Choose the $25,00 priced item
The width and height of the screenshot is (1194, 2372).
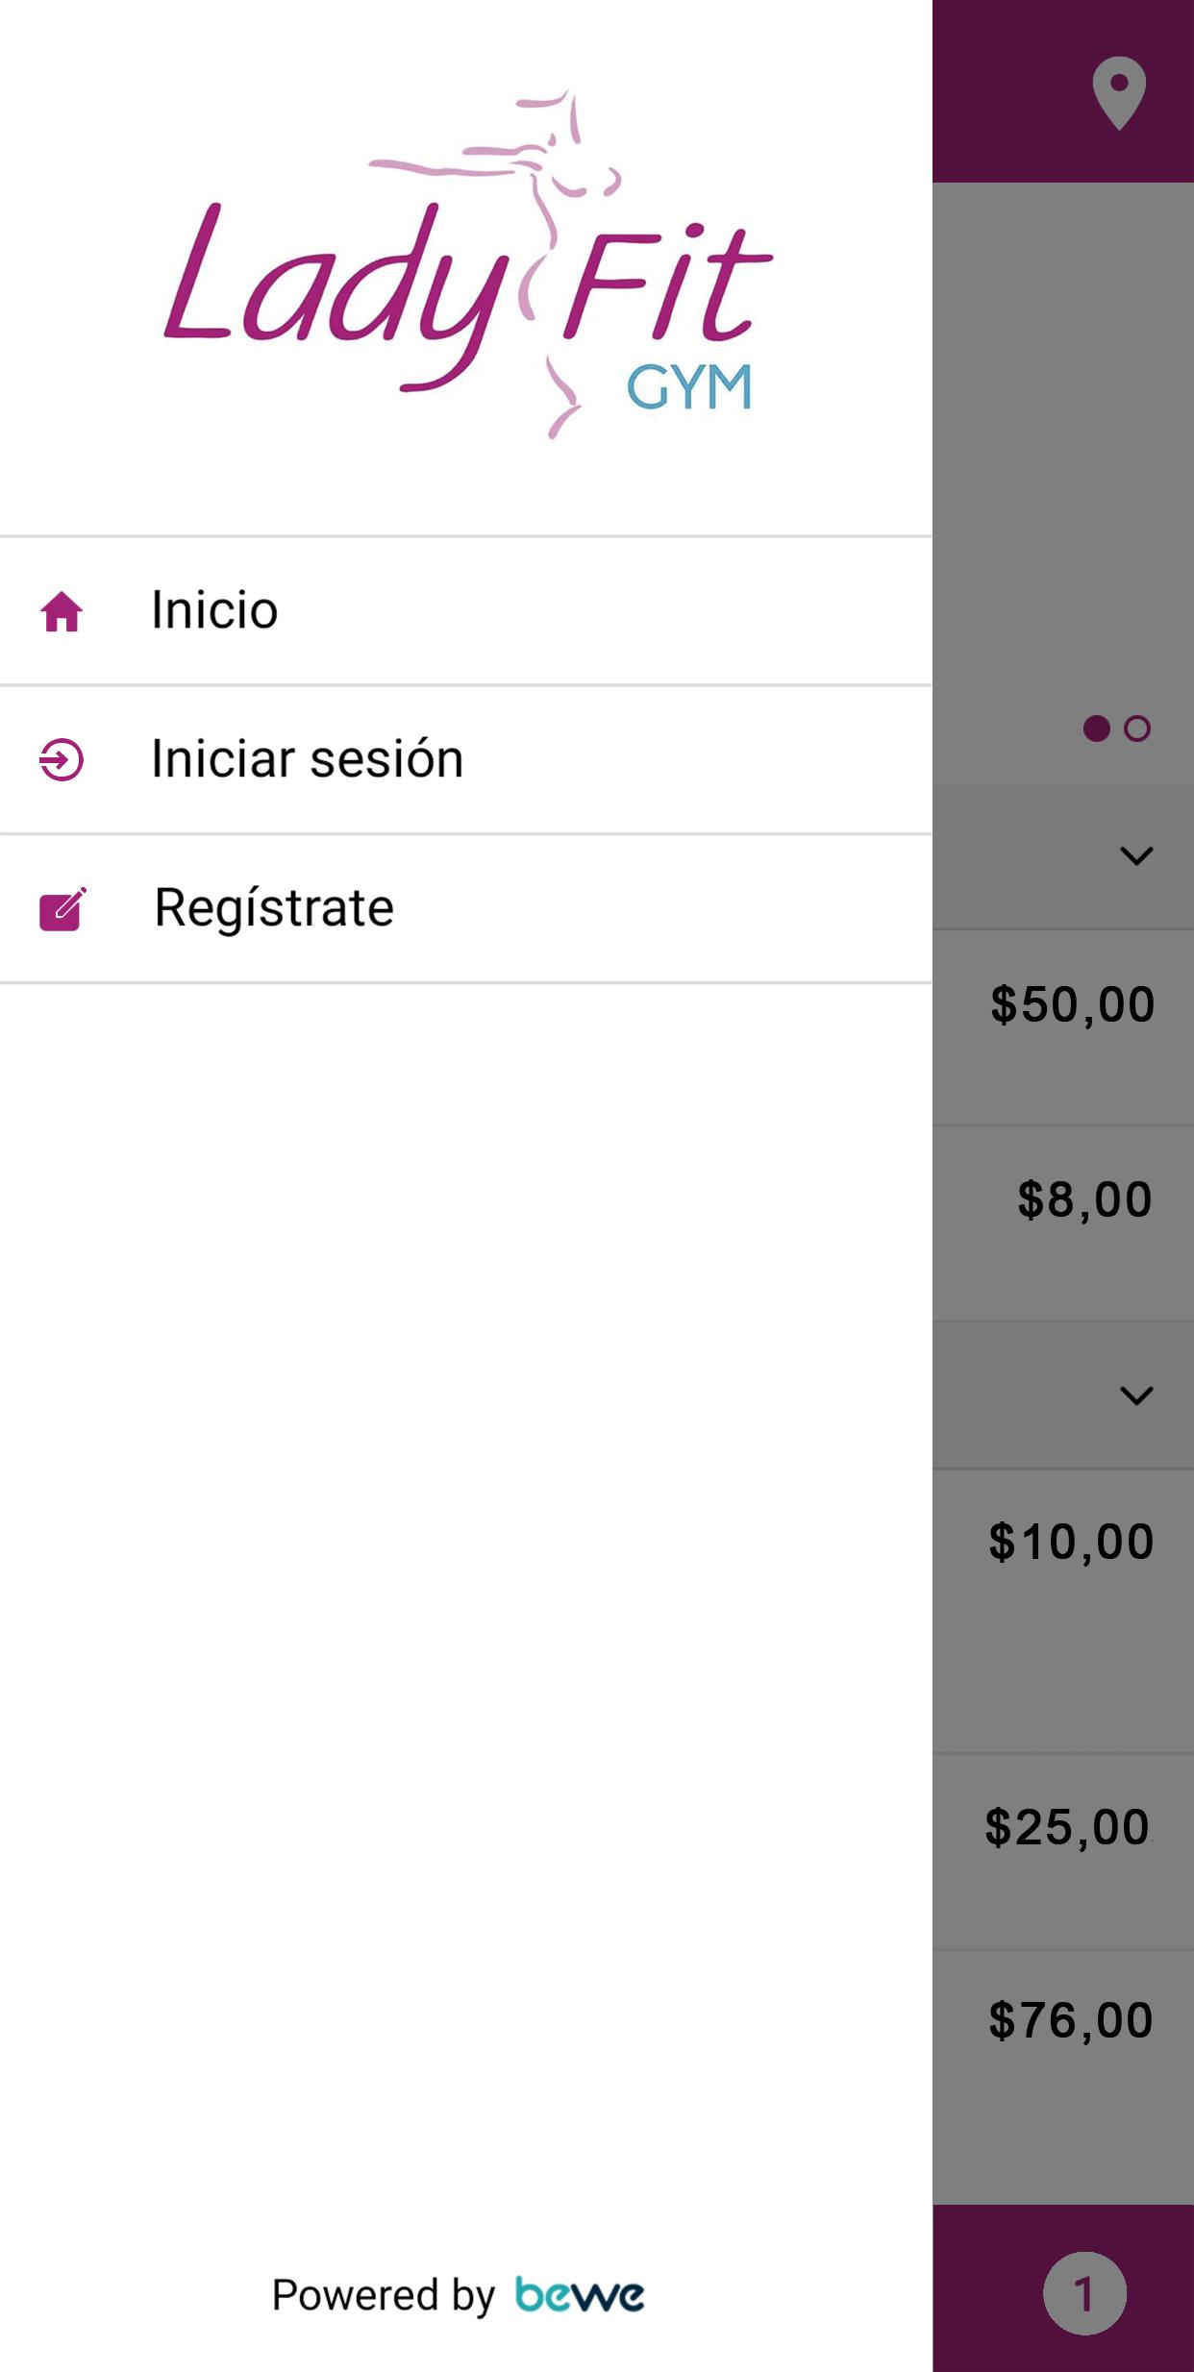(1063, 1851)
